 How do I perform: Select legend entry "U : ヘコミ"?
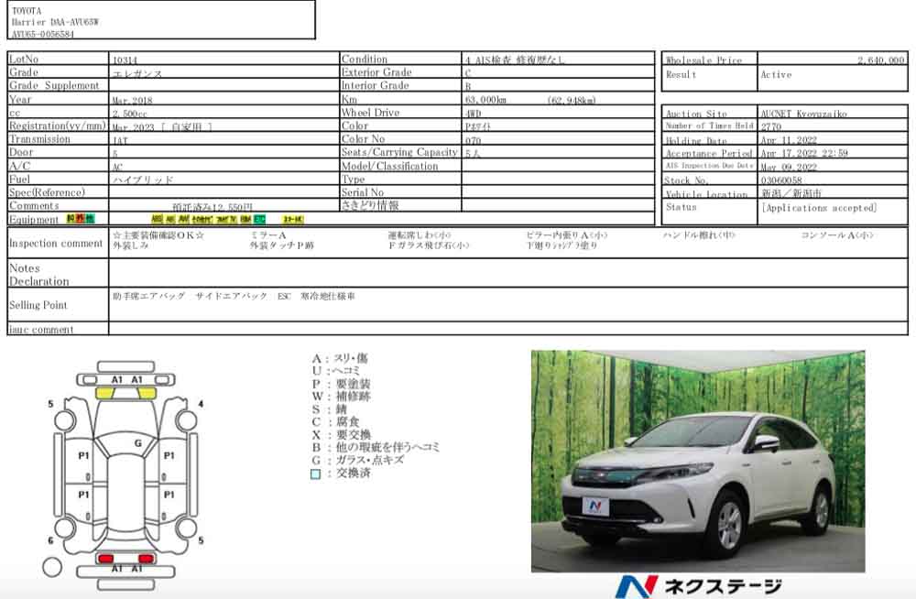click(x=336, y=371)
